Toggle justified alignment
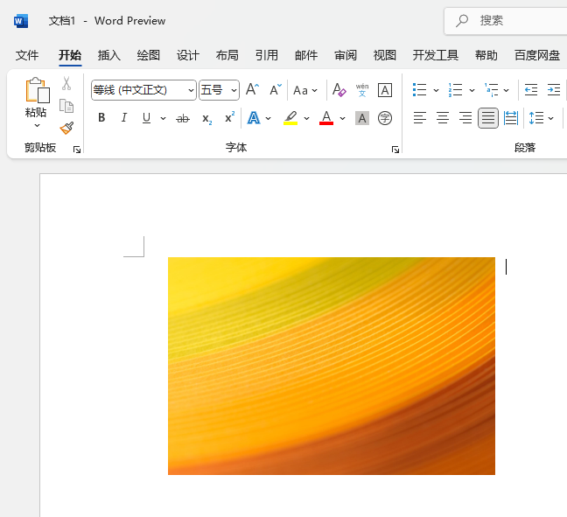The image size is (567, 517). (x=488, y=118)
